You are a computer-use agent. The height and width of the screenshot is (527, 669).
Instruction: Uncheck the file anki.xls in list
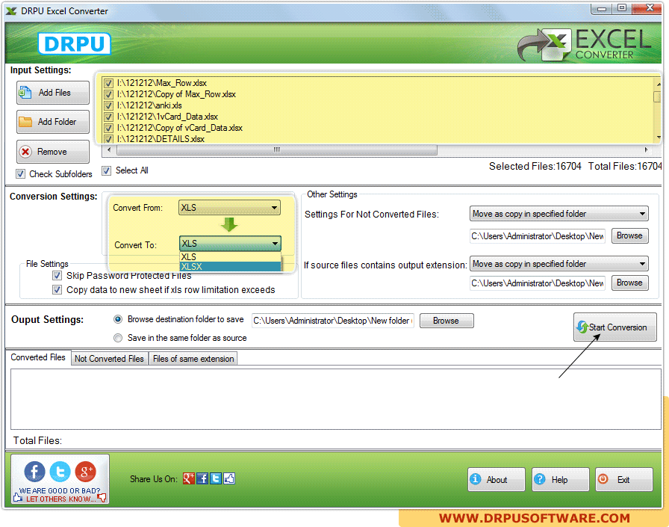pyautogui.click(x=108, y=105)
